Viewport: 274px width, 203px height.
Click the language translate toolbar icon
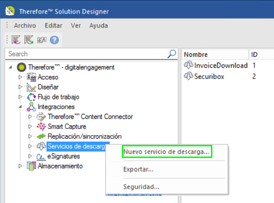pyautogui.click(x=42, y=40)
